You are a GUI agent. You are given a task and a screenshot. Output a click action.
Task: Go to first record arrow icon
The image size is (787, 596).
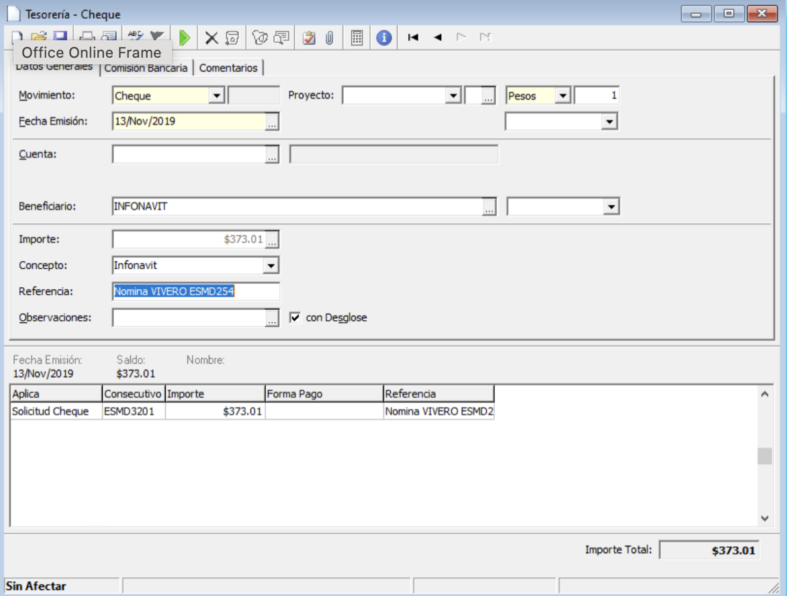pyautogui.click(x=413, y=37)
